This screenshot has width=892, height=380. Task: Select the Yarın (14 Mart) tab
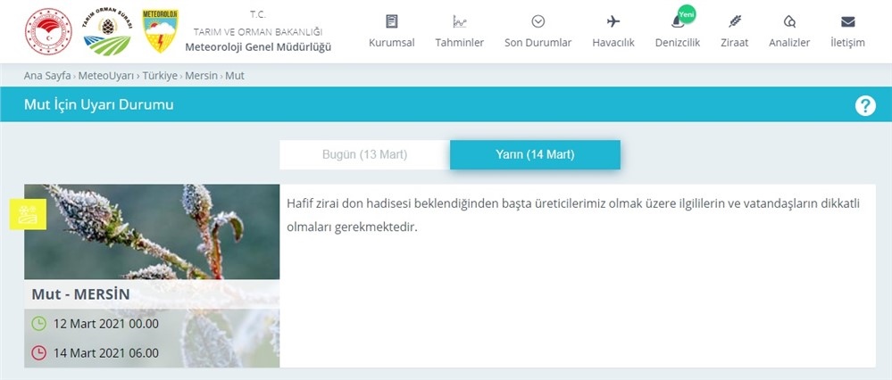[535, 154]
